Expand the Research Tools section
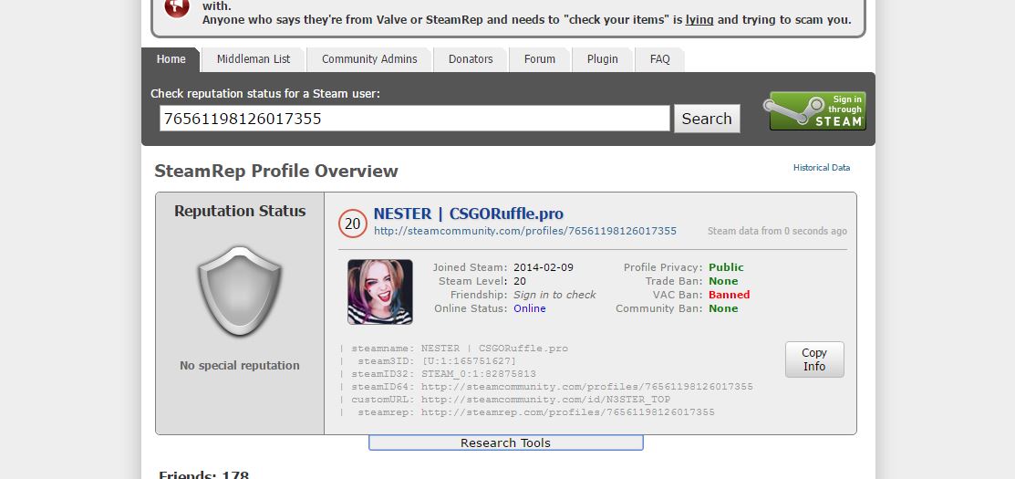The image size is (1015, 479). (505, 443)
